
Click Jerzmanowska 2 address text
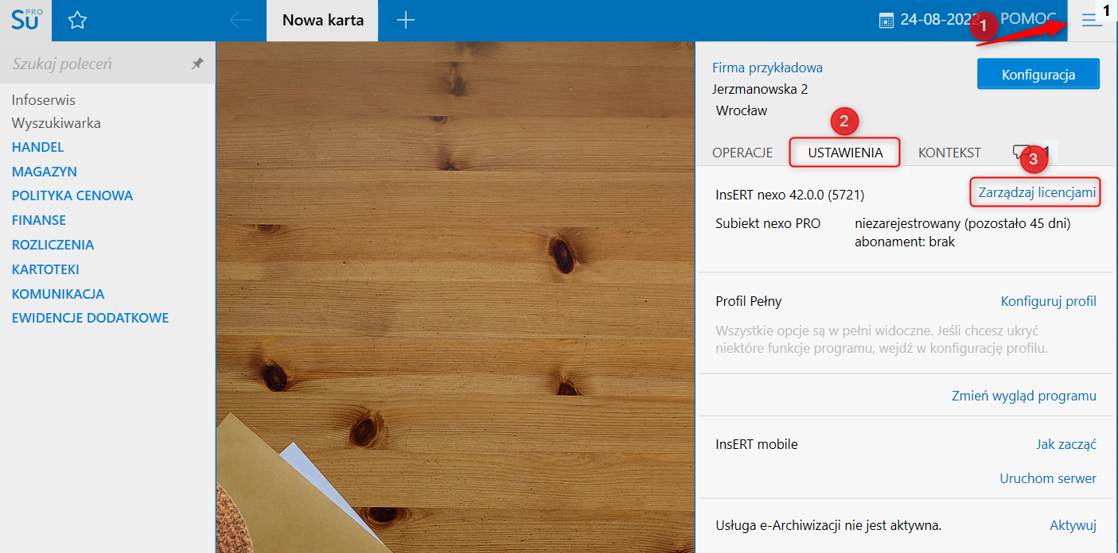[x=760, y=89]
